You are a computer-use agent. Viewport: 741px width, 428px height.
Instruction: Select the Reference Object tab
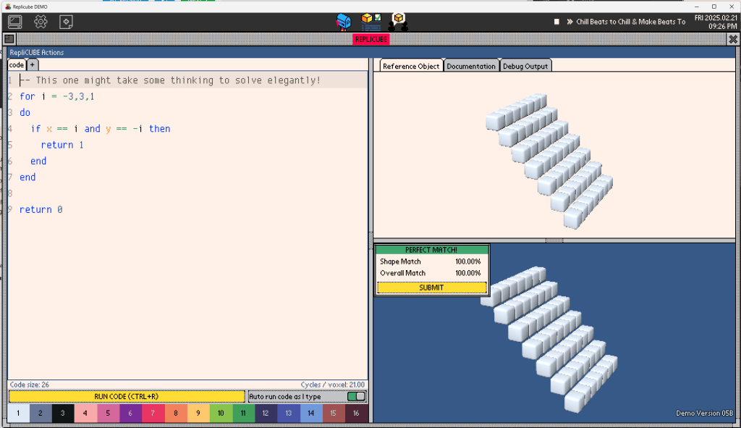pos(410,66)
